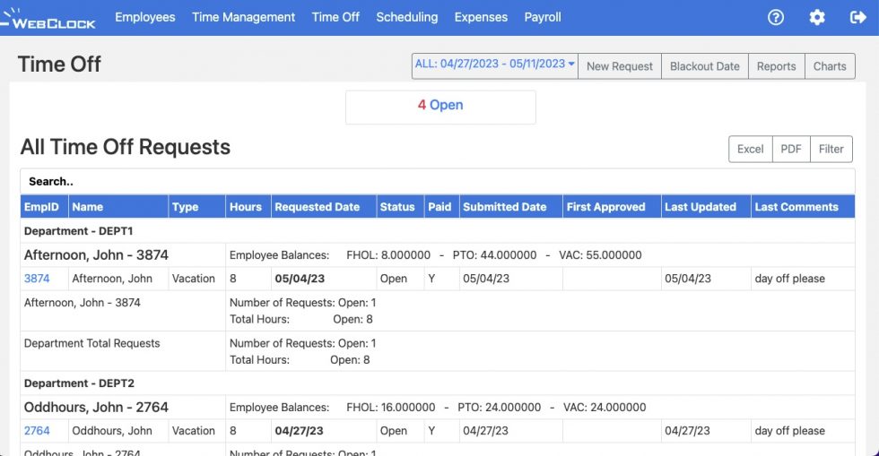Open settings gear icon
The height and width of the screenshot is (456, 879).
pos(816,17)
